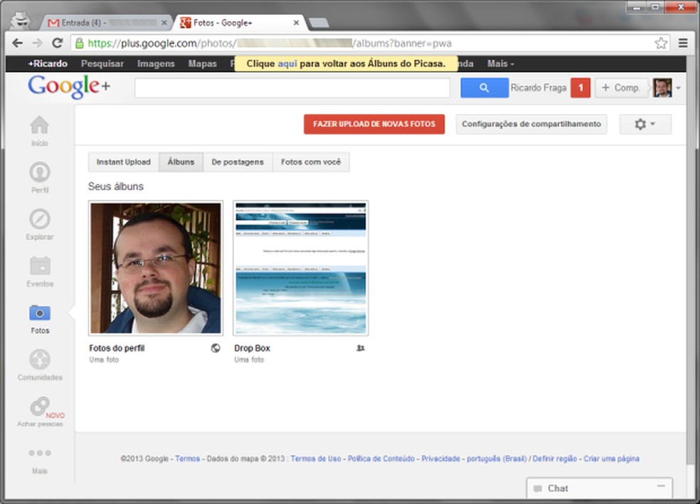Screen dimensions: 700x504
Task: Expand the account arrow beside the avatar
Action: pos(678,88)
